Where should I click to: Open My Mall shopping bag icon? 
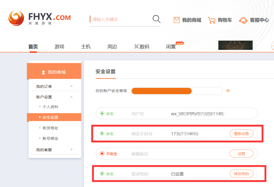(177, 20)
